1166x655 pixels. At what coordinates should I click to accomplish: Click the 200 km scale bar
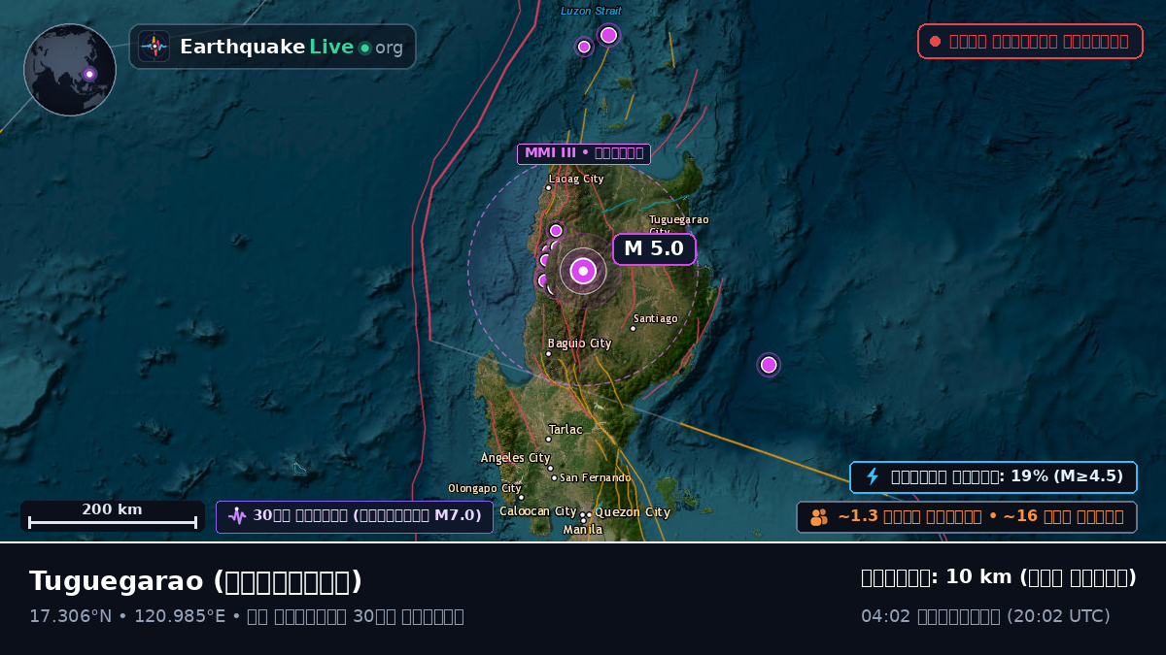tap(113, 516)
